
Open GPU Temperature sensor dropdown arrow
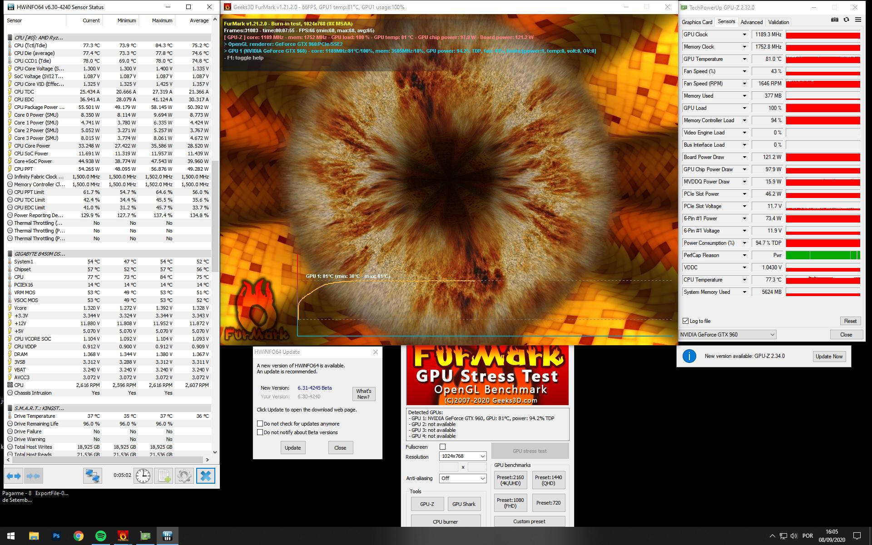click(744, 59)
